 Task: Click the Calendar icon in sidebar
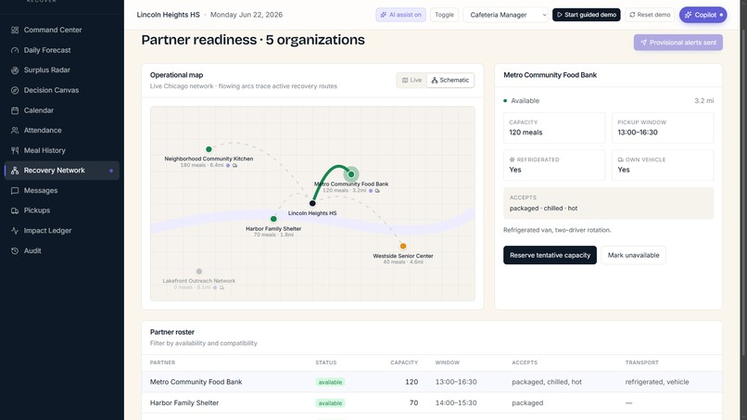(15, 110)
